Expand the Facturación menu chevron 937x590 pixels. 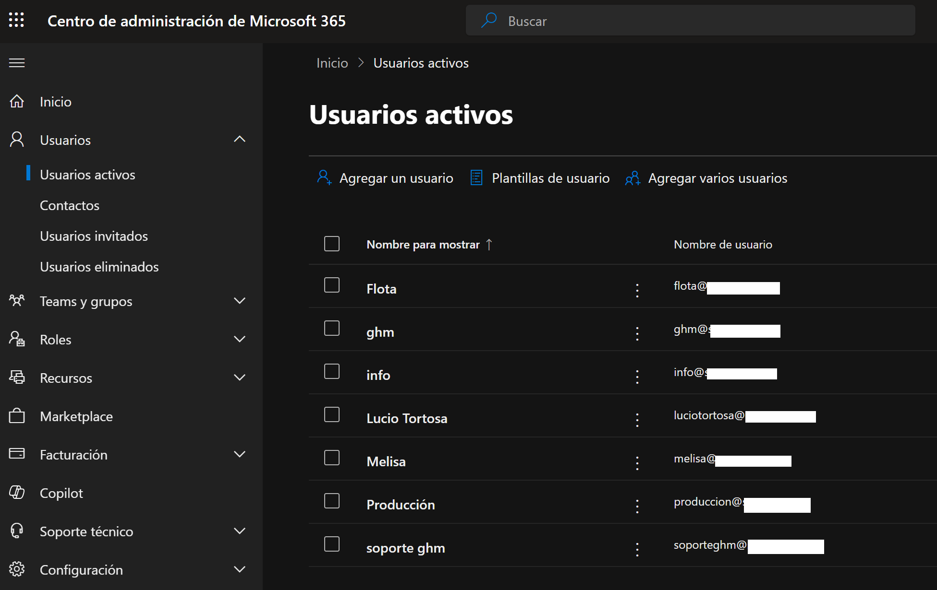coord(240,454)
